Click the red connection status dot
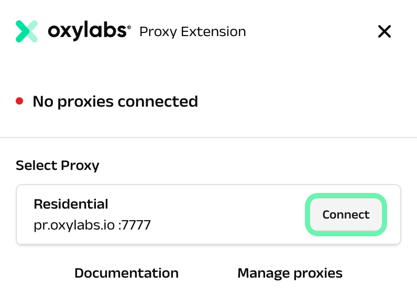The image size is (417, 298). pos(20,101)
